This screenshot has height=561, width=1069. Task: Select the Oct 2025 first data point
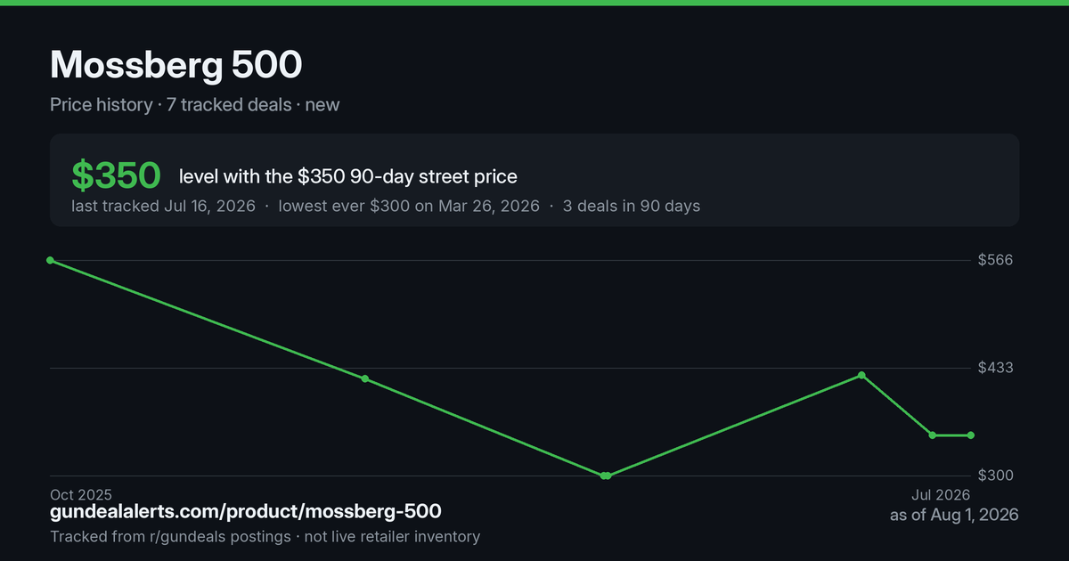[x=50, y=260]
